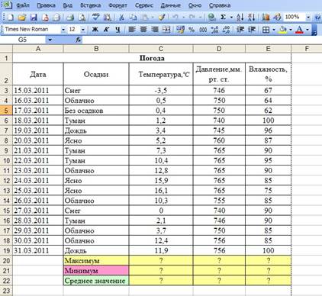Click the Decrease Indent icon
322x296 pixels.
coord(240,30)
